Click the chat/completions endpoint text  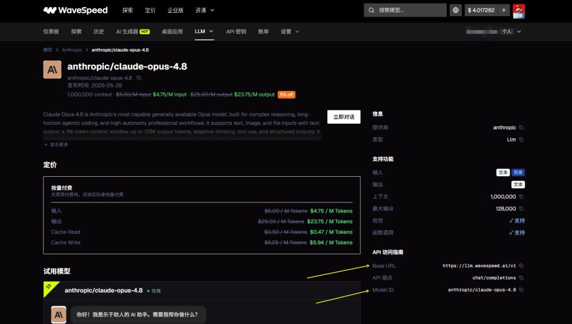(x=494, y=278)
